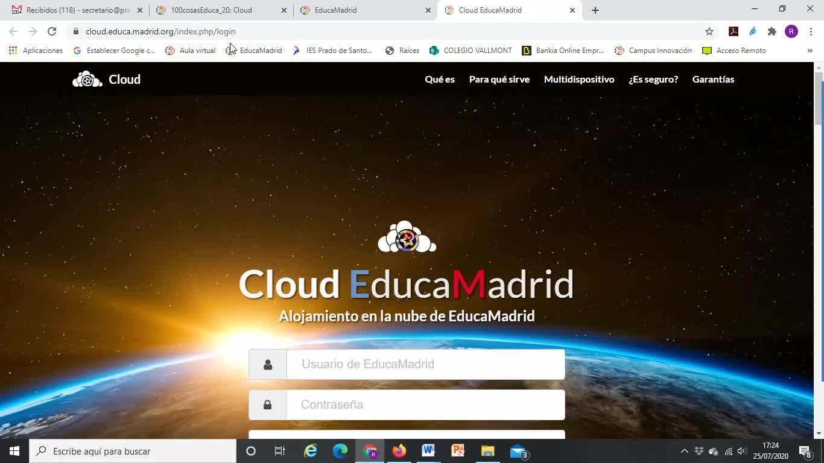Open a new browser tab with plus

tap(595, 10)
